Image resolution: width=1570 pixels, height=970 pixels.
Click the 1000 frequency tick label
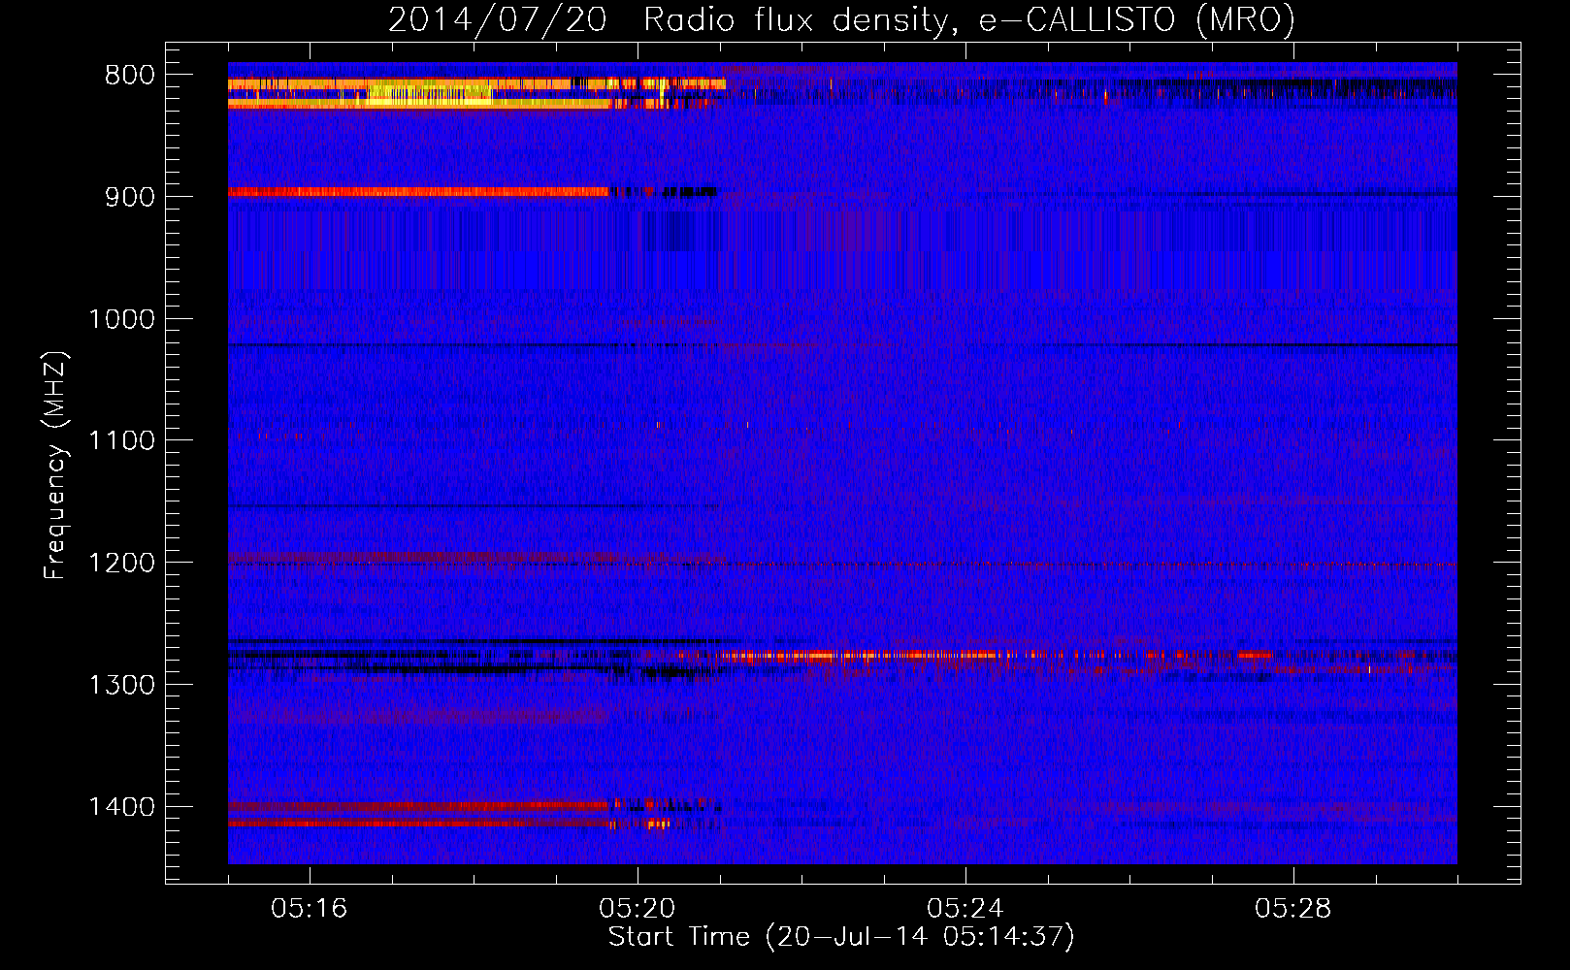pyautogui.click(x=121, y=319)
